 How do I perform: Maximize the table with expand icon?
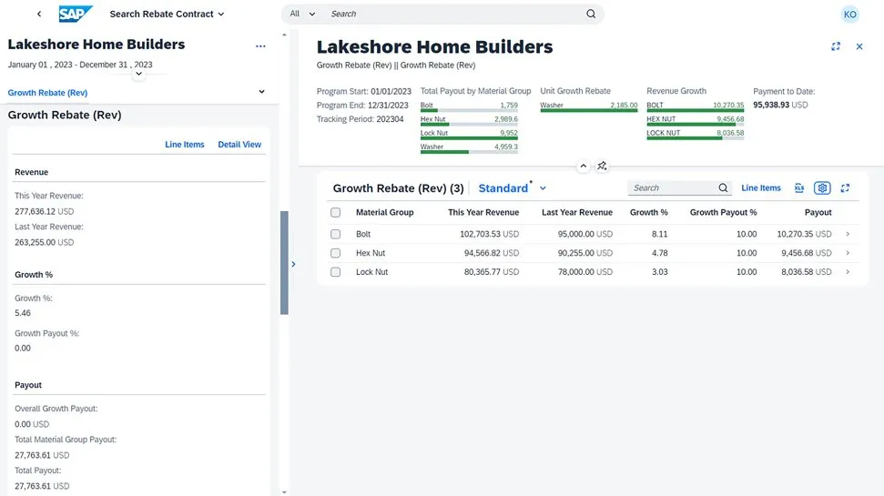[x=845, y=187]
